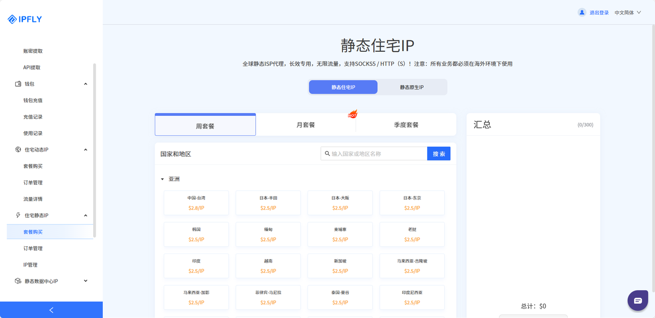Viewport: 655px width, 318px height.
Task: Select the 越南 region card
Action: (268, 266)
